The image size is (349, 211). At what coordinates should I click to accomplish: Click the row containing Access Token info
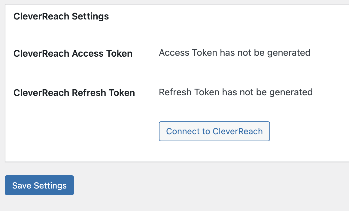pos(150,53)
